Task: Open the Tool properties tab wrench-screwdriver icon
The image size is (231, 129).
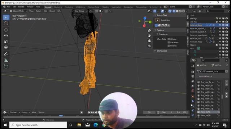Action: [x=193, y=66]
